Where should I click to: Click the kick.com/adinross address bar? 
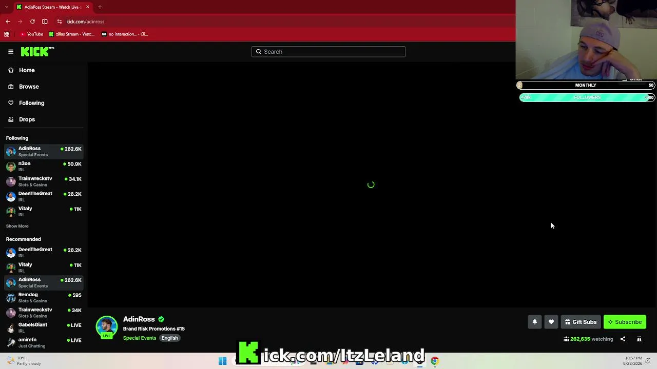tap(85, 22)
